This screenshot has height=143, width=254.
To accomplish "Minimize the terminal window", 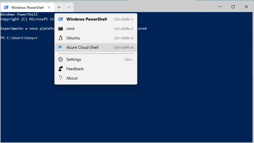I will pos(220,7).
